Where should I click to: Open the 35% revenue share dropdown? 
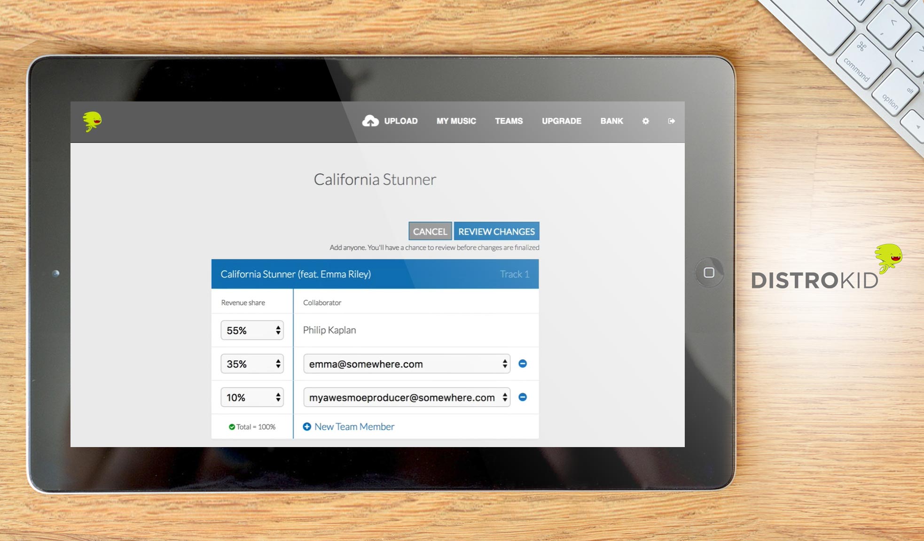pos(252,364)
